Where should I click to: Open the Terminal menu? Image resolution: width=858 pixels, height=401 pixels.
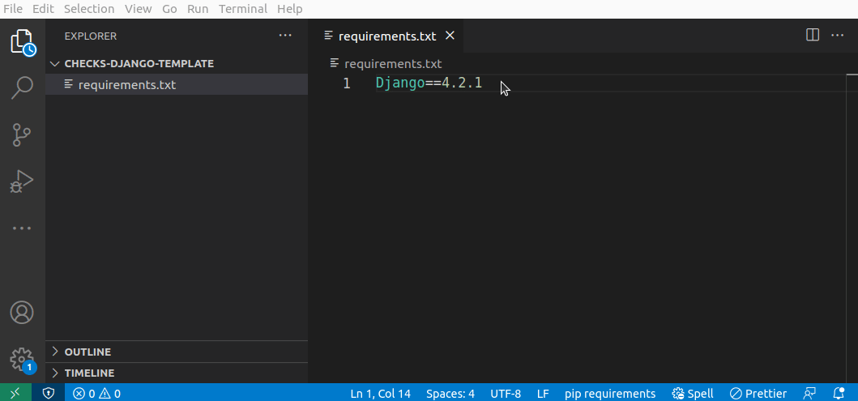coord(243,9)
